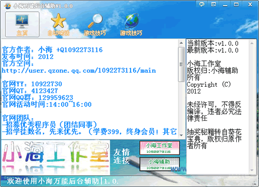Click right info panel scrollbar down arrow

coord(252,170)
